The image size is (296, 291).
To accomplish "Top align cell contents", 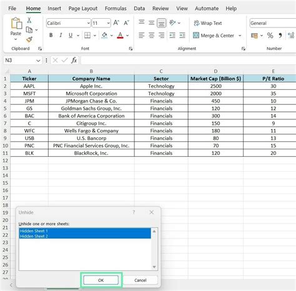I will (x=142, y=22).
